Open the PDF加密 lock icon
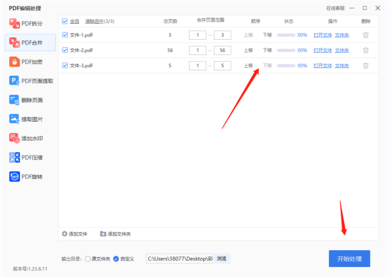This screenshot has height=277, width=391. pyautogui.click(x=14, y=62)
